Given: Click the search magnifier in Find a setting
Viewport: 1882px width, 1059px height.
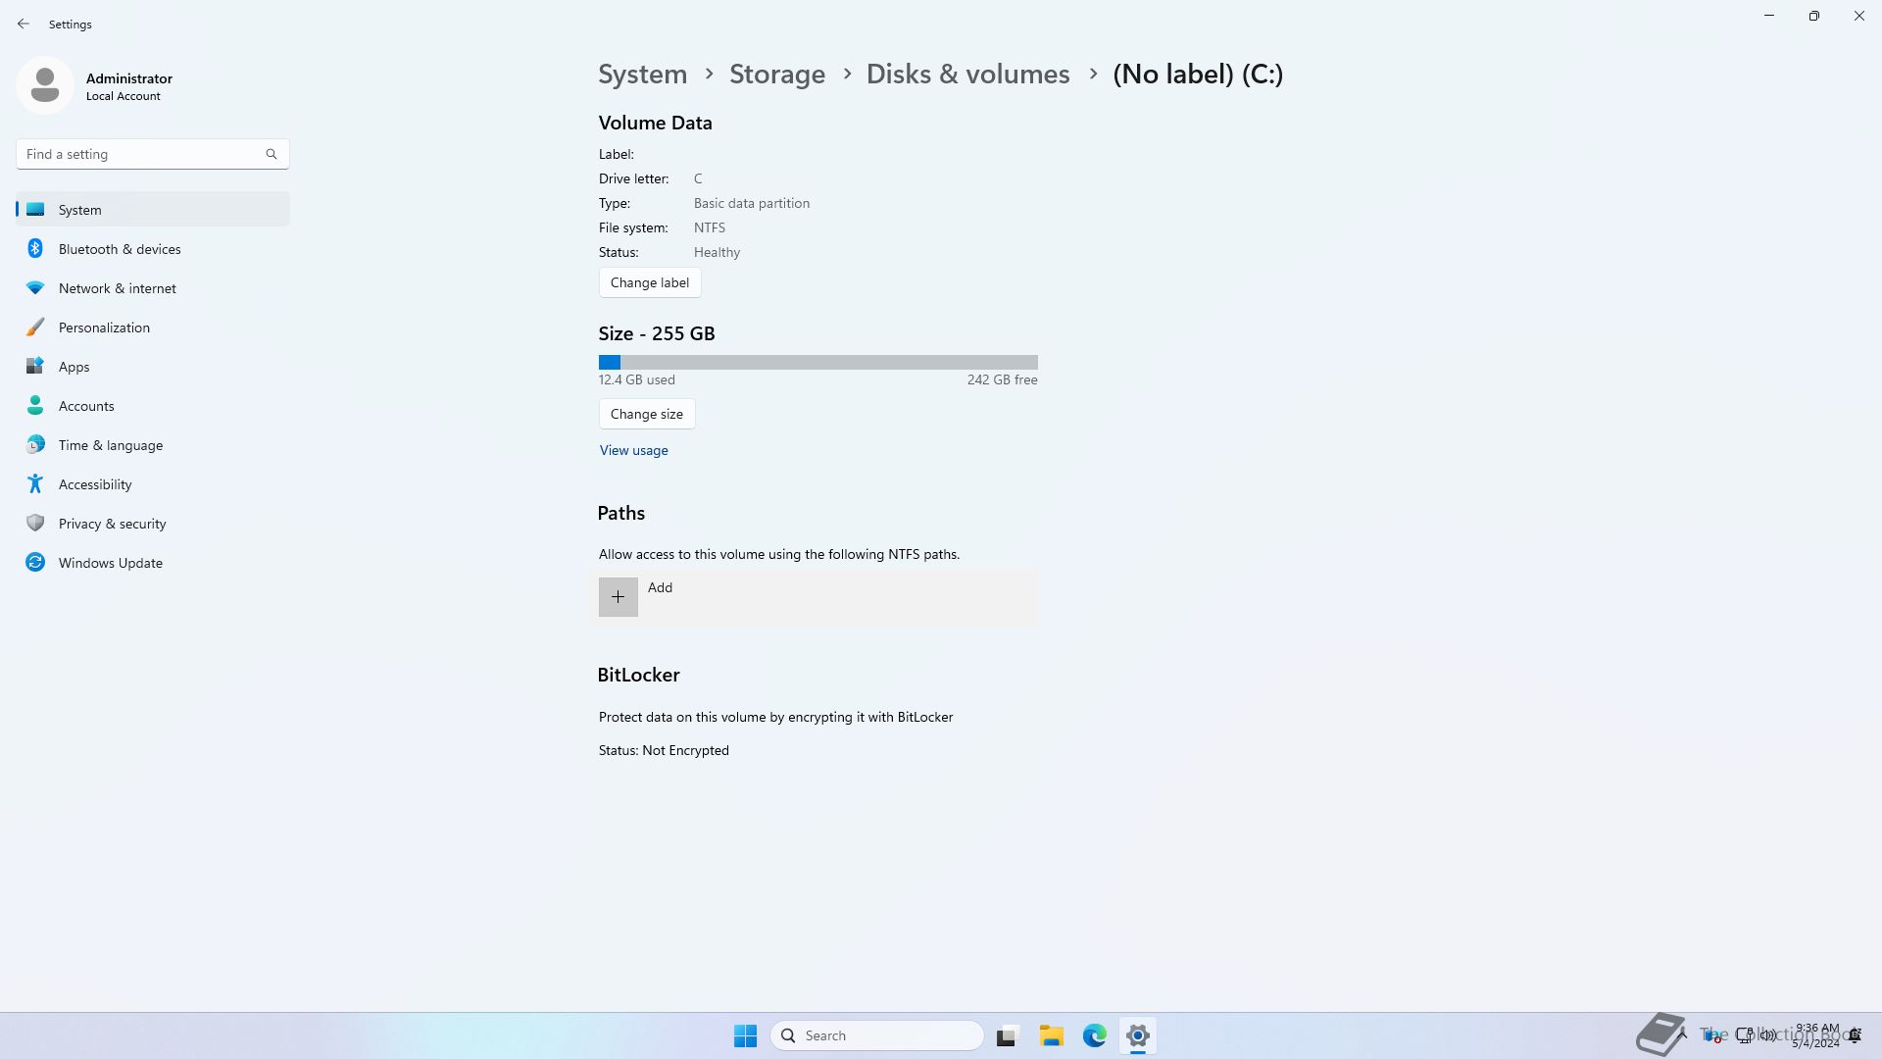Looking at the screenshot, I should click(272, 154).
